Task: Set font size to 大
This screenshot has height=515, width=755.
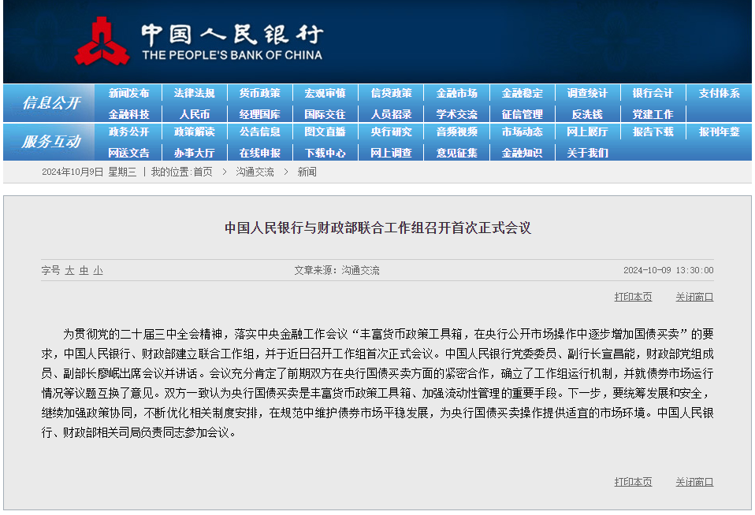Action: (70, 271)
